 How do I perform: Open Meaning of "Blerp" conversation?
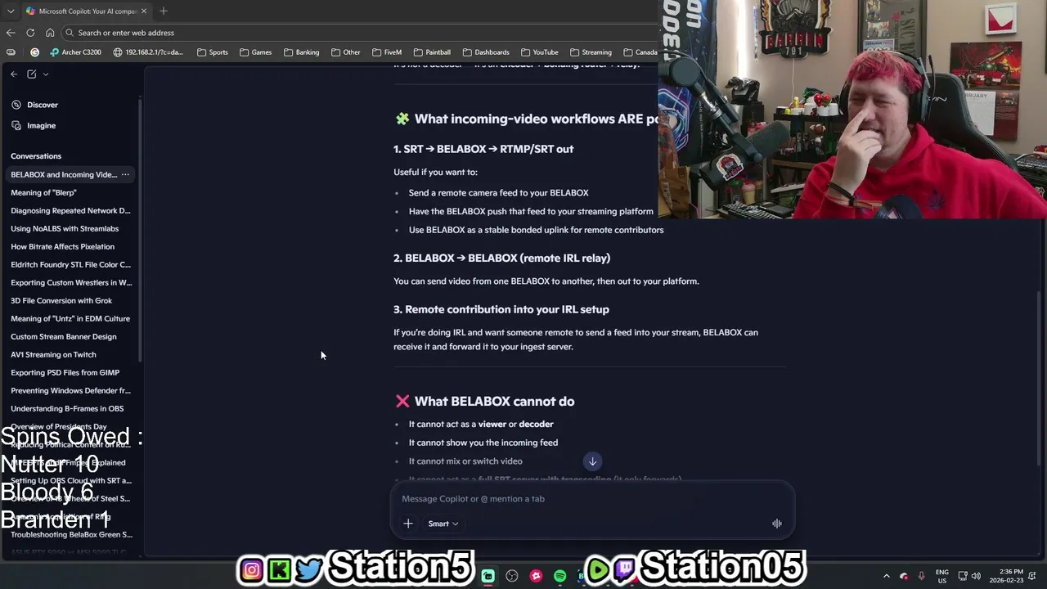[x=43, y=192]
